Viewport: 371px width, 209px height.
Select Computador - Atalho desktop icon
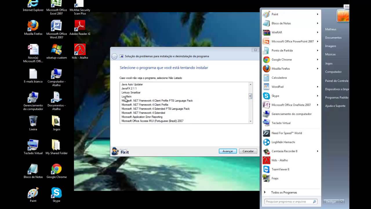click(x=57, y=78)
